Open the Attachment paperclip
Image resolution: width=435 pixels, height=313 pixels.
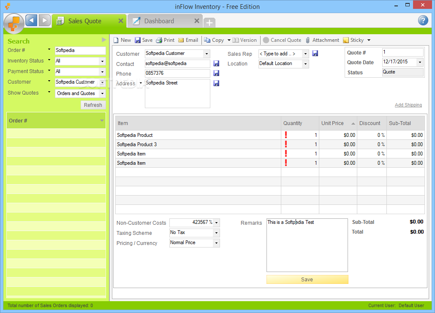pyautogui.click(x=307, y=40)
